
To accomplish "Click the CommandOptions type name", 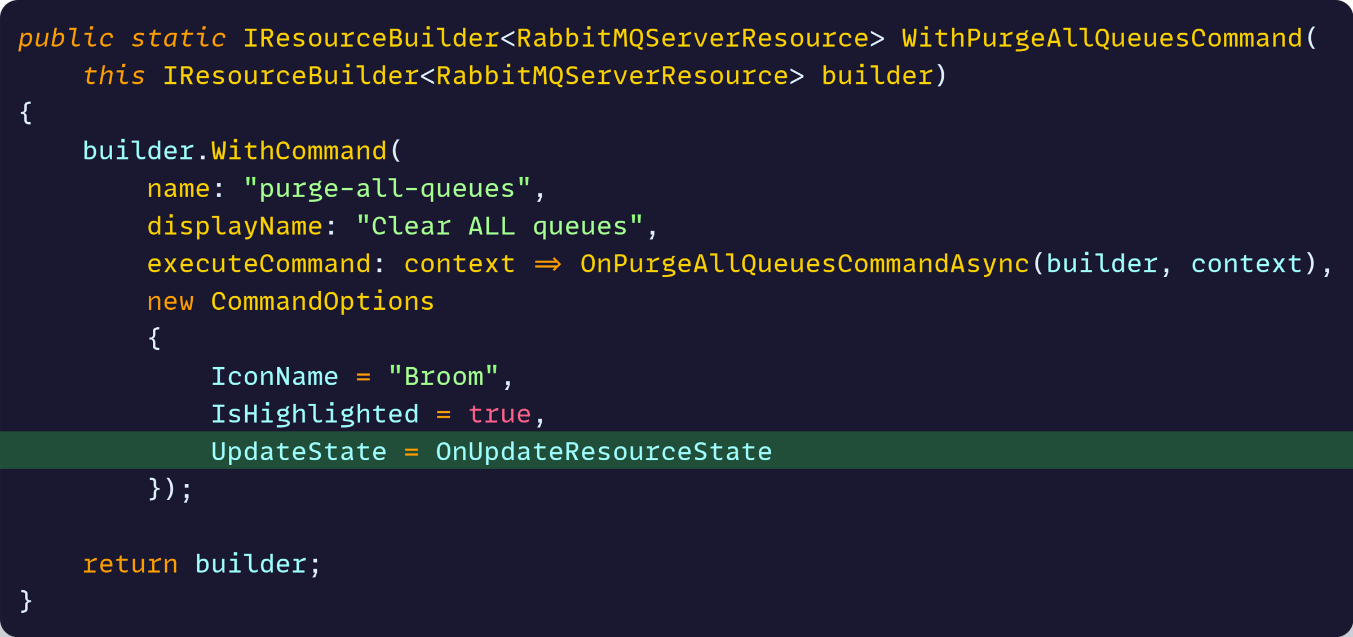I will [322, 301].
